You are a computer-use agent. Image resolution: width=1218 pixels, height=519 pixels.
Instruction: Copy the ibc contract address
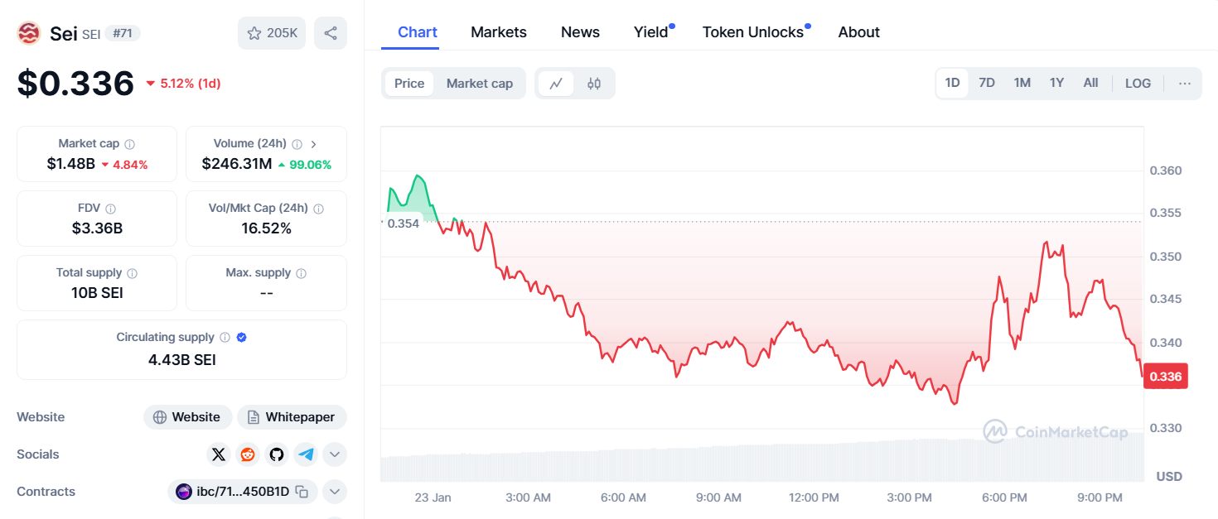[x=302, y=492]
